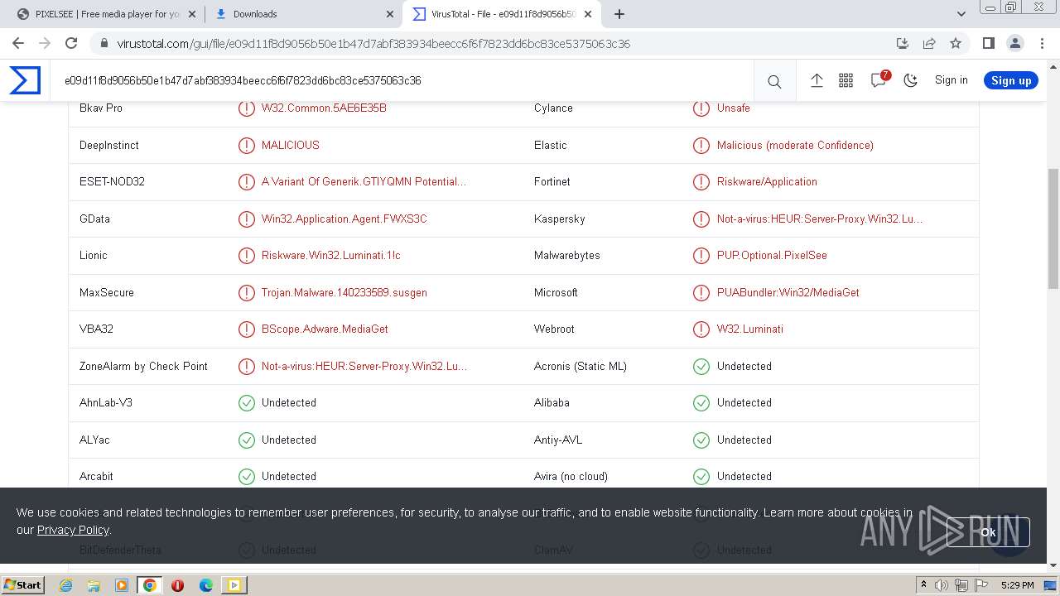Image resolution: width=1060 pixels, height=596 pixels.
Task: Click the VirusTotal logo icon
Action: (25, 80)
